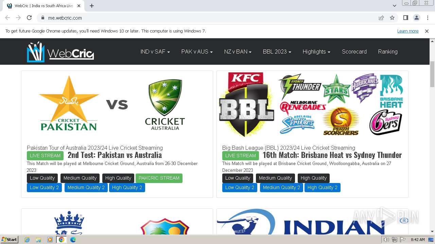
Task: Go back using browser back arrow
Action: (x=7, y=18)
